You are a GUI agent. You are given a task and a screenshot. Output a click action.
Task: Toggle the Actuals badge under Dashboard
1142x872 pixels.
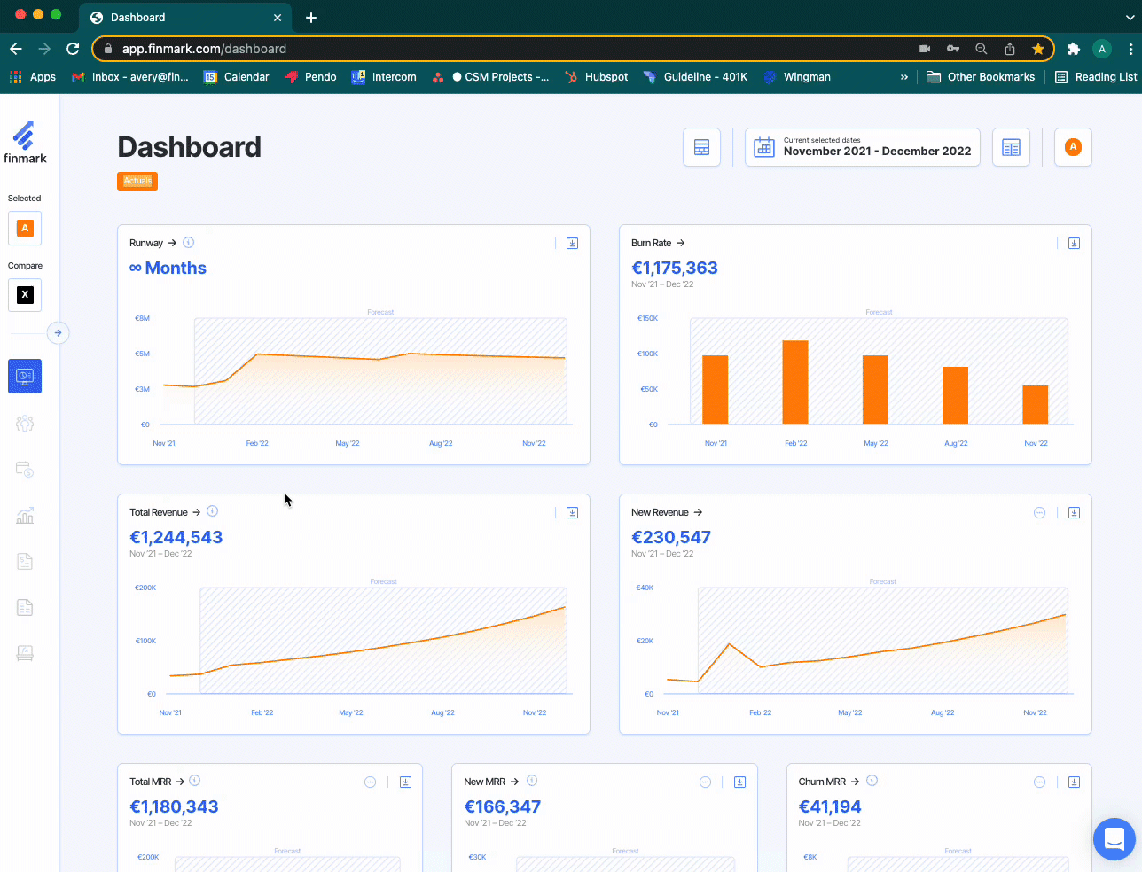137,181
